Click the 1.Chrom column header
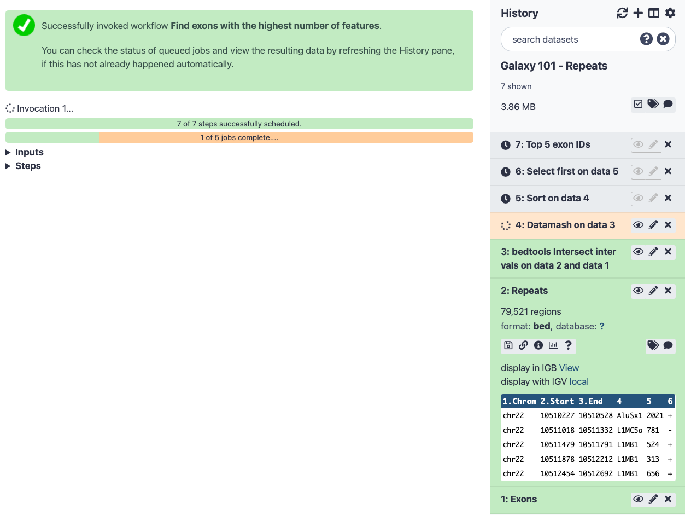Viewport: 685px width, 515px height. pyautogui.click(x=519, y=401)
